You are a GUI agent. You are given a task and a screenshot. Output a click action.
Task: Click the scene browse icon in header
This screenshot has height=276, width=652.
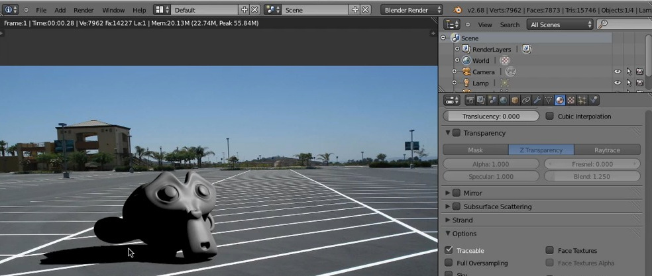(x=272, y=9)
